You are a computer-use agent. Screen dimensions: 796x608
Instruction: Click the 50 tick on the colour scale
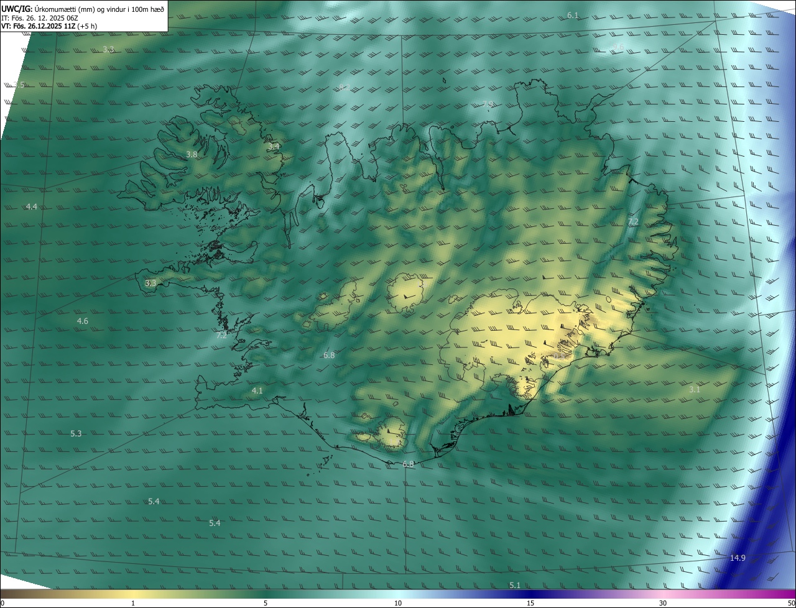tap(791, 603)
